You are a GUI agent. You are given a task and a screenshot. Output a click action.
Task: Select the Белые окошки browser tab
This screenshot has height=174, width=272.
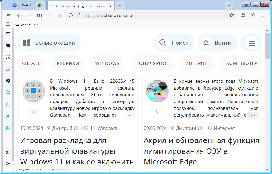point(81,6)
